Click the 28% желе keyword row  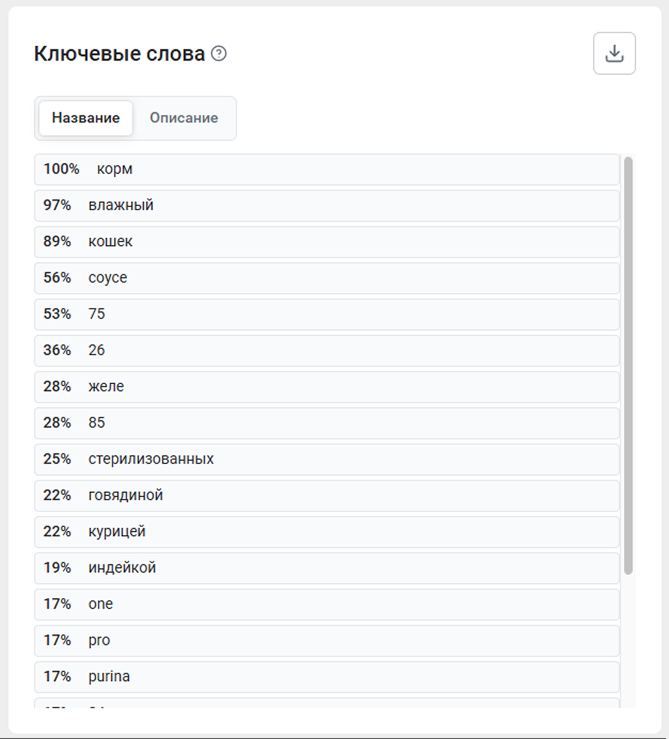[326, 387]
